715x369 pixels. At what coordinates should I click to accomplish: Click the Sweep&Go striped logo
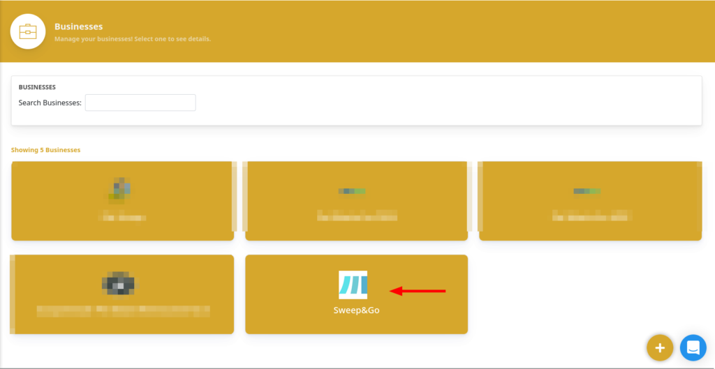coord(353,285)
